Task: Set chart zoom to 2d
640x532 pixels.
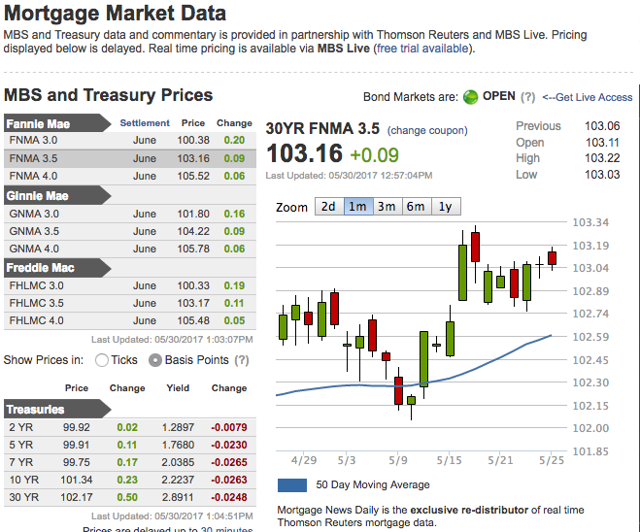Action: 329,207
